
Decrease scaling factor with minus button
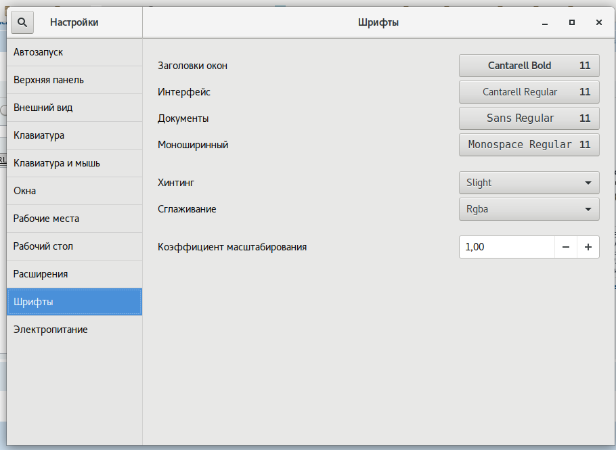(566, 247)
